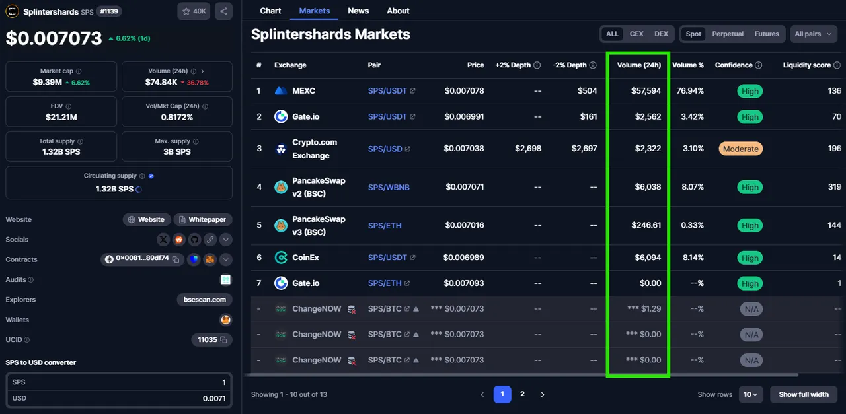846x414 pixels.
Task: Select the Spot market type
Action: [693, 34]
